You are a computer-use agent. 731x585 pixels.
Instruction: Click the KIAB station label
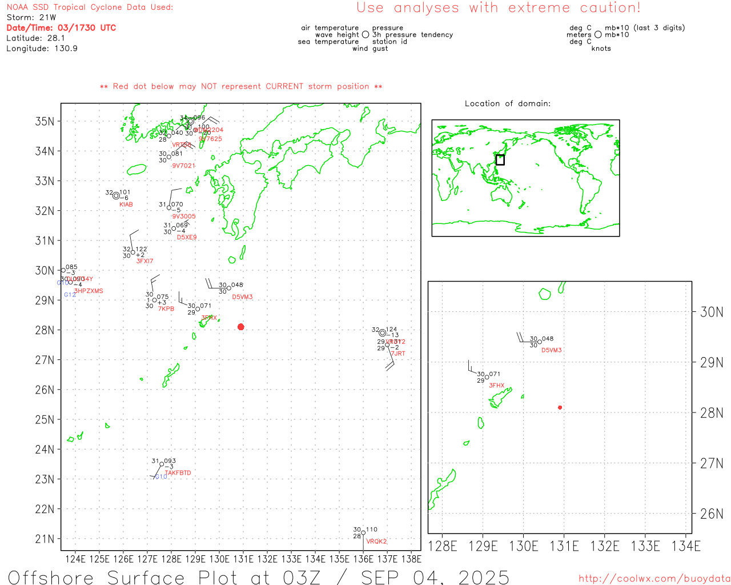[126, 205]
